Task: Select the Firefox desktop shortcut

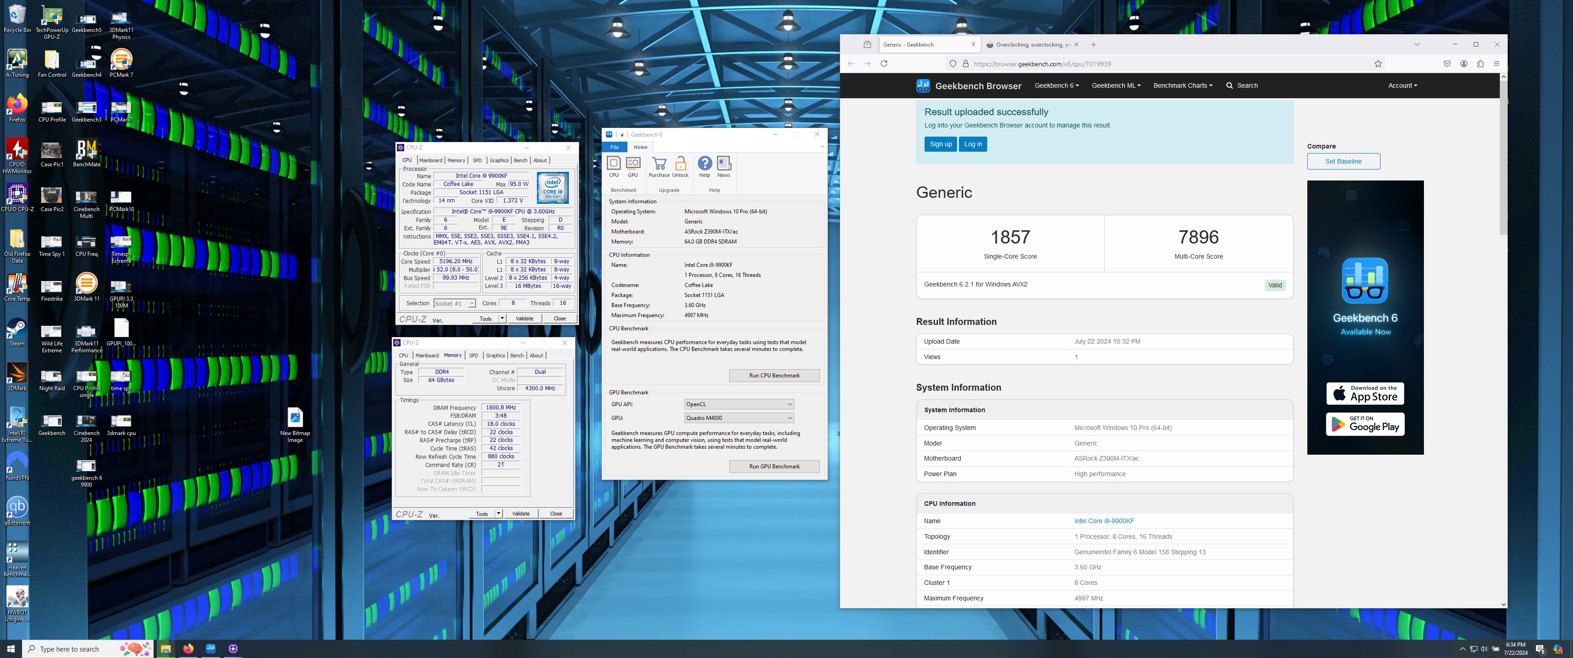Action: [x=17, y=109]
